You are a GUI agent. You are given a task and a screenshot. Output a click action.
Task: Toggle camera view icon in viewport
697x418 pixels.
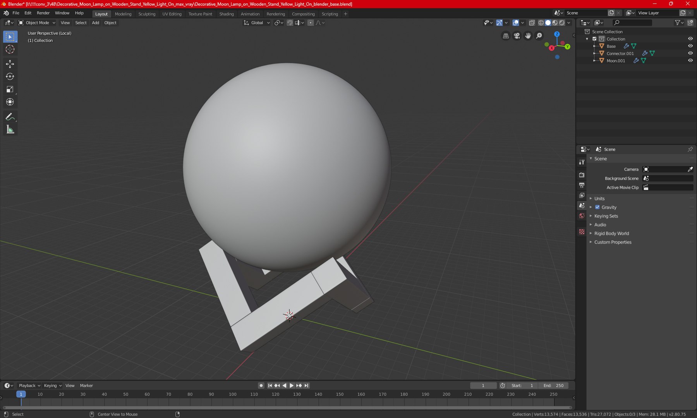pyautogui.click(x=517, y=36)
